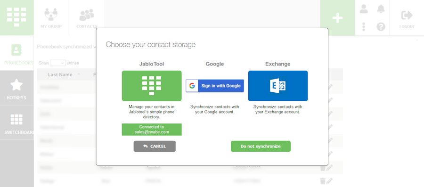Select the JabloTool green keypad storage tile

152,86
